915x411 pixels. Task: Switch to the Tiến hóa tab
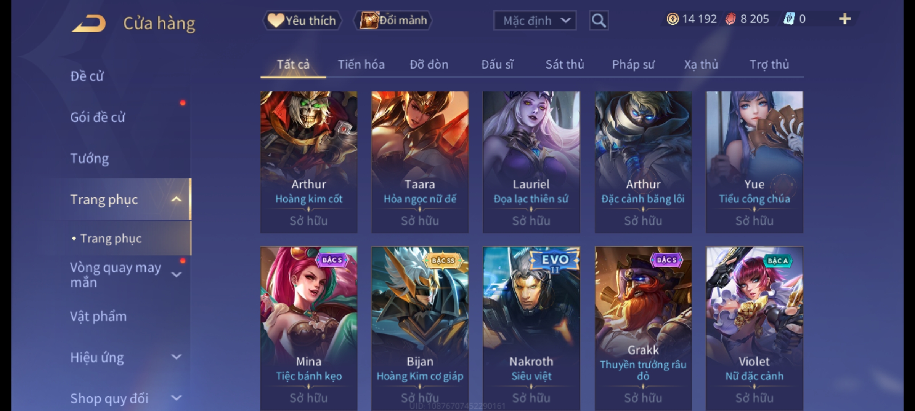coord(361,64)
